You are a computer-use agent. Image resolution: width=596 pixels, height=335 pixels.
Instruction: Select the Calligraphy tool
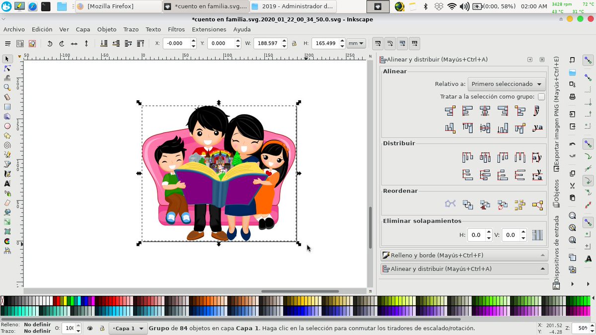[7, 174]
